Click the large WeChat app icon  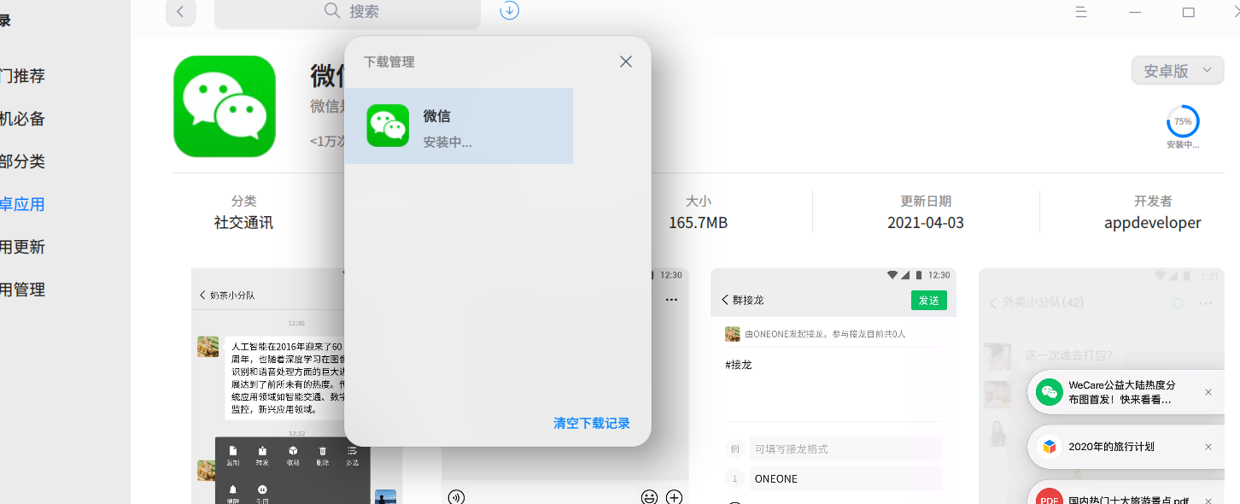coord(225,107)
